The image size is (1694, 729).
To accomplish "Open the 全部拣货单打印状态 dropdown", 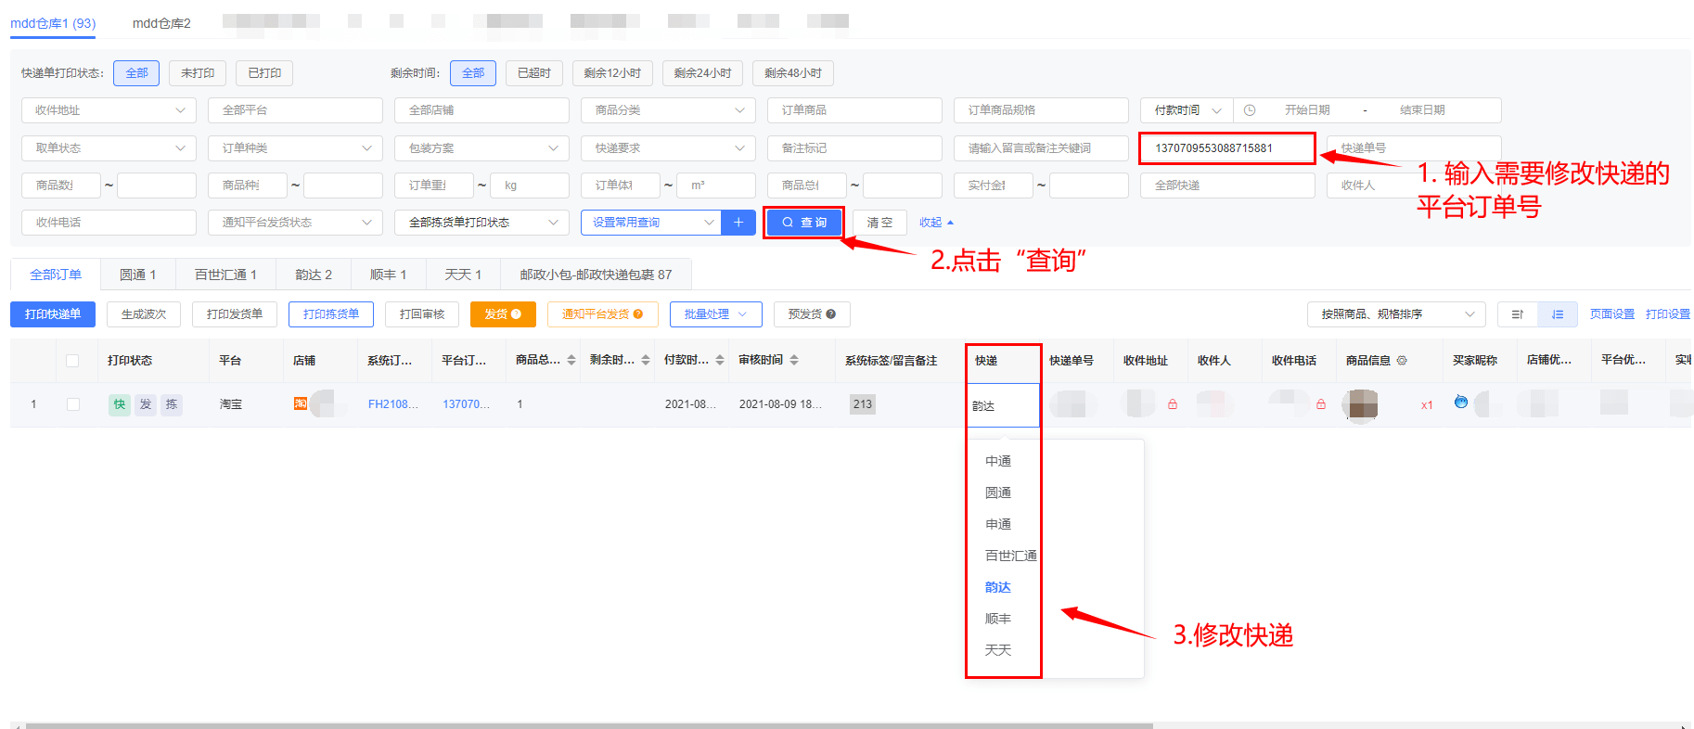I will 481,223.
